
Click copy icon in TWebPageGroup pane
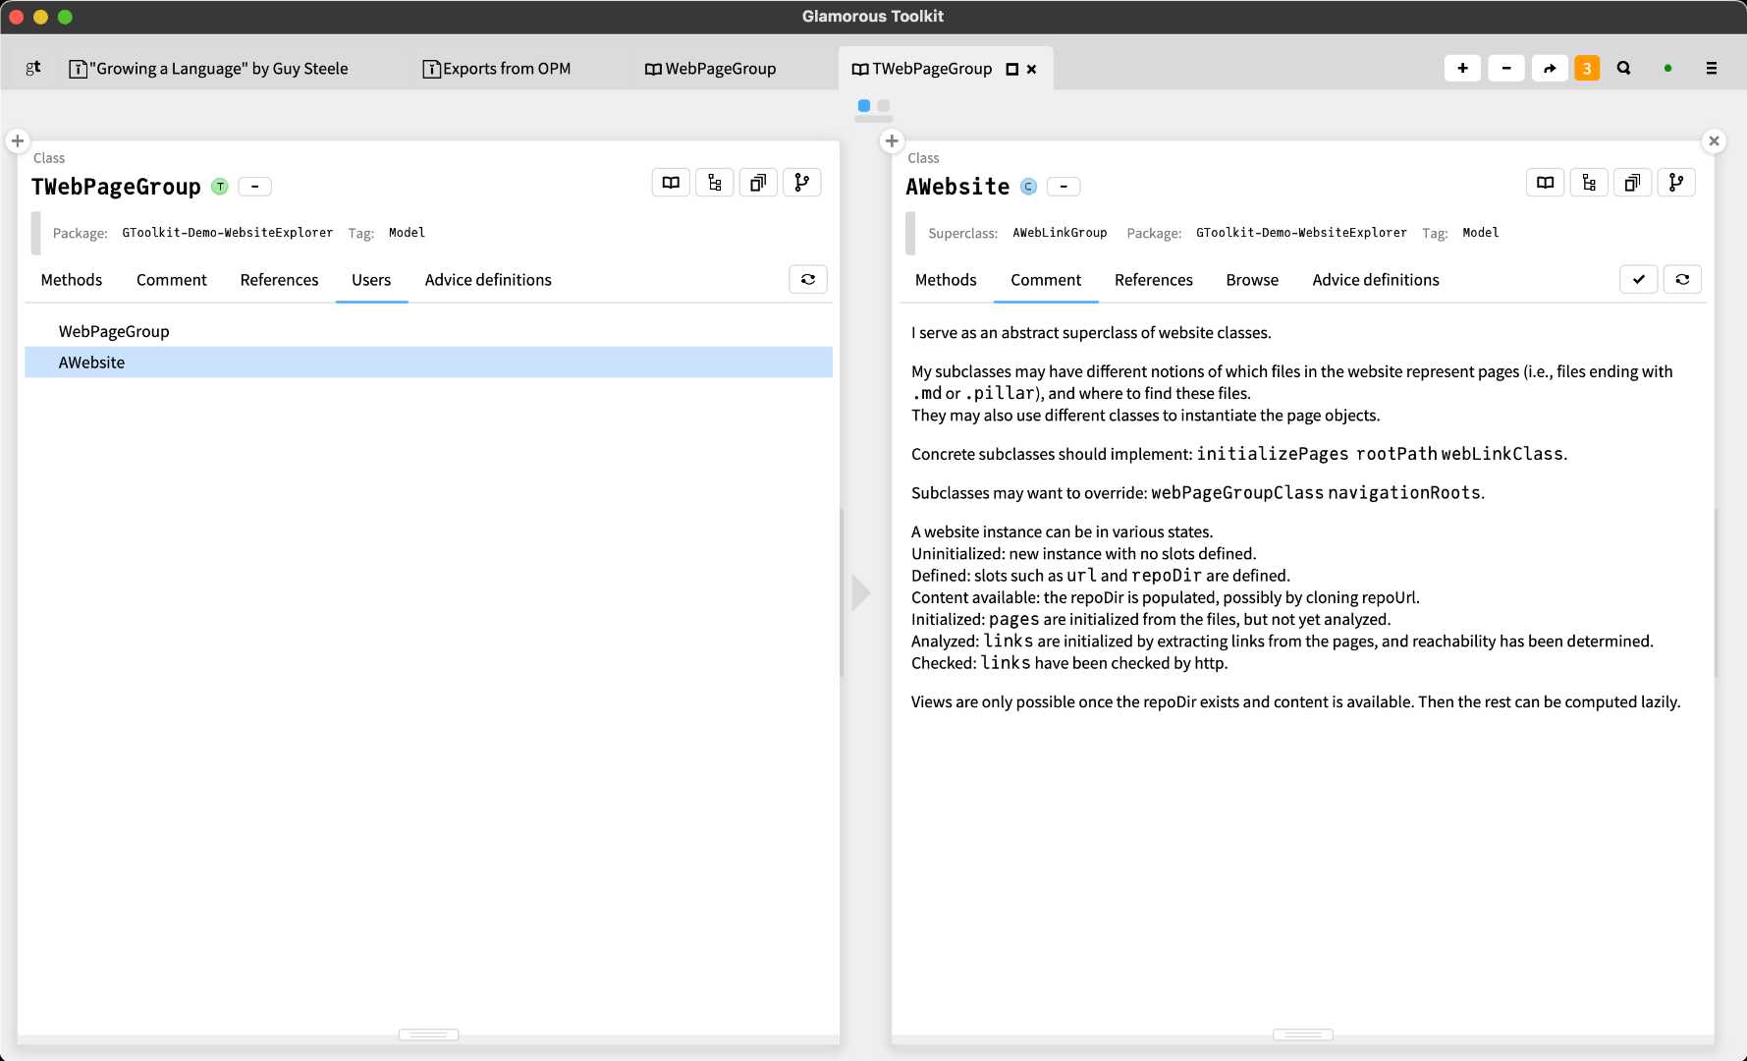pyautogui.click(x=758, y=183)
